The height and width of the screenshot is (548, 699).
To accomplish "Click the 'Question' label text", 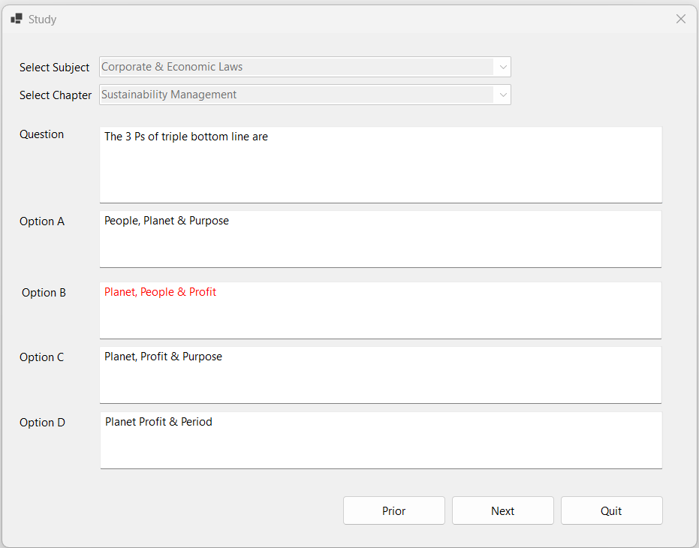I will pyautogui.click(x=41, y=134).
